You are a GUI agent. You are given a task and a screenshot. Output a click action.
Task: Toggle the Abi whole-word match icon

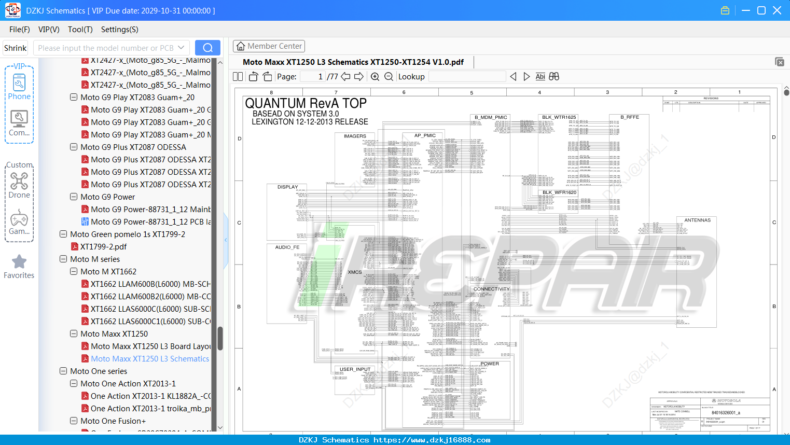pyautogui.click(x=540, y=76)
